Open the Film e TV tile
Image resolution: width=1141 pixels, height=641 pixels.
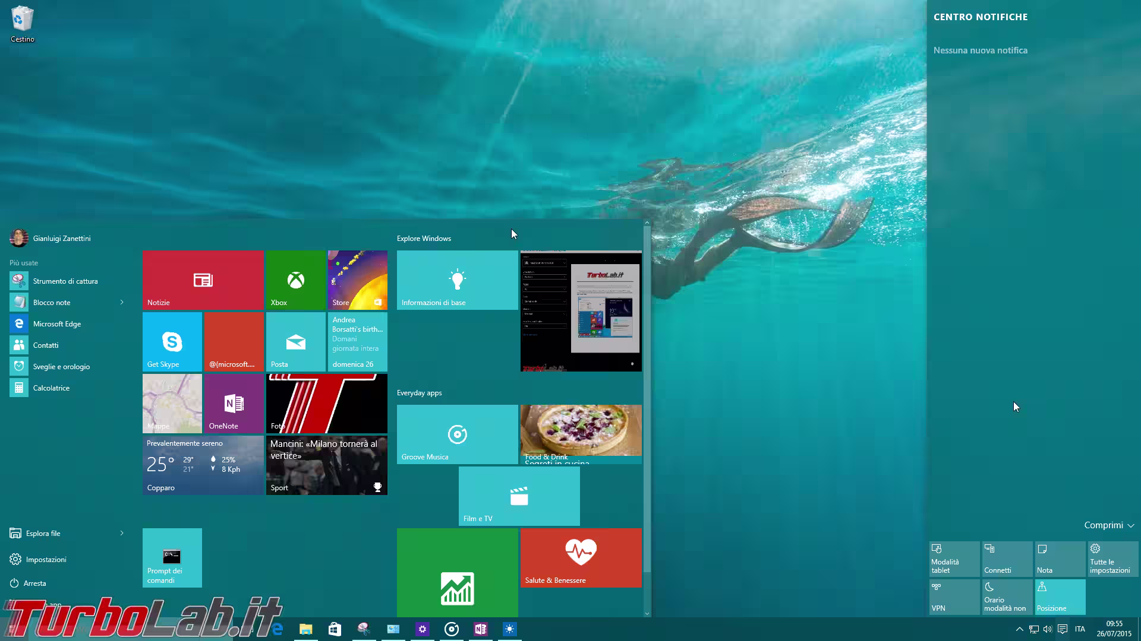(519, 496)
